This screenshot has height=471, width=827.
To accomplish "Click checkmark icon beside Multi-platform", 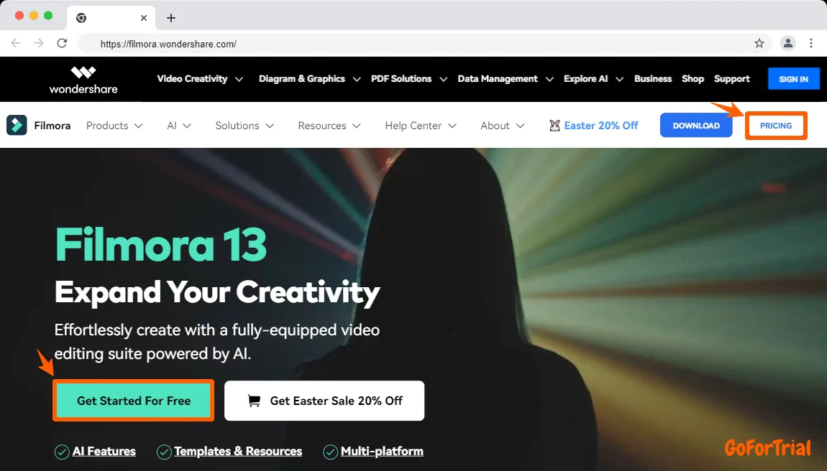I will point(331,452).
